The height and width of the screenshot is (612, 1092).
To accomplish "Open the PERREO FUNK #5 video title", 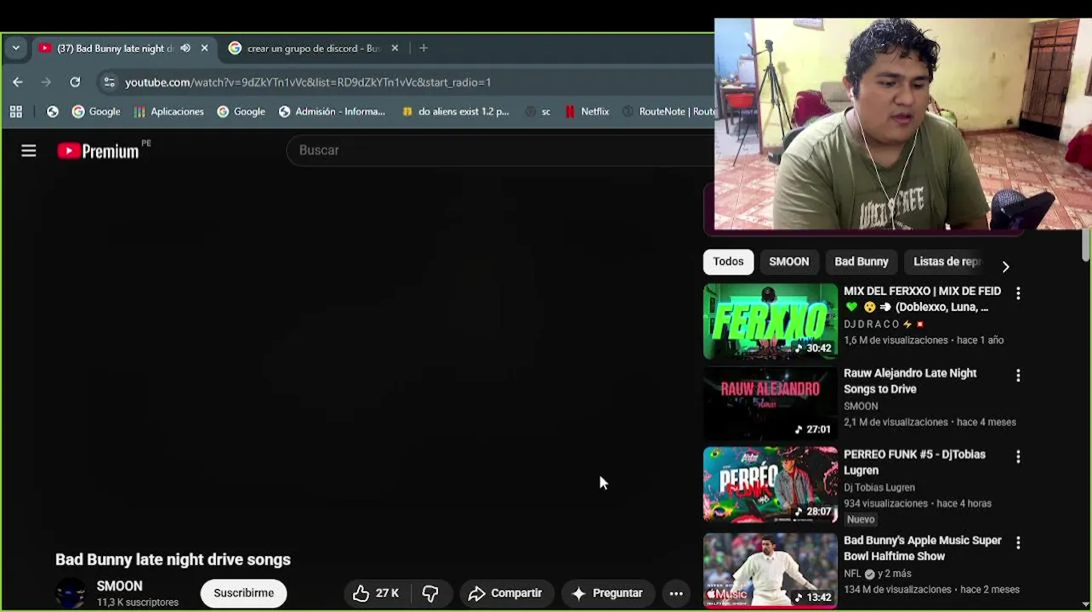I will tap(914, 462).
